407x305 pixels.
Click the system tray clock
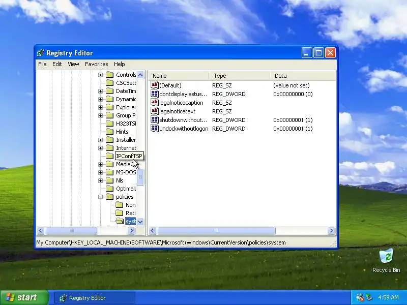pos(388,297)
